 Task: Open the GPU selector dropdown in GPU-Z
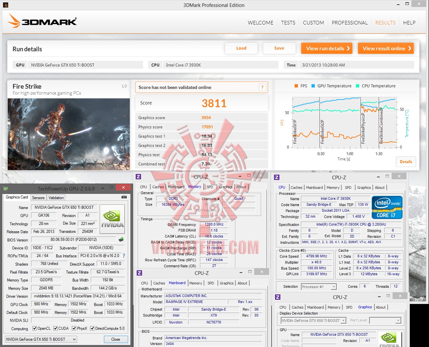[41, 339]
